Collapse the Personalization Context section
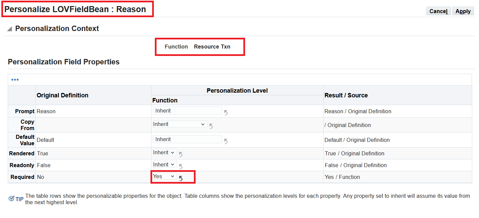The height and width of the screenshot is (218, 479). [x=9, y=28]
